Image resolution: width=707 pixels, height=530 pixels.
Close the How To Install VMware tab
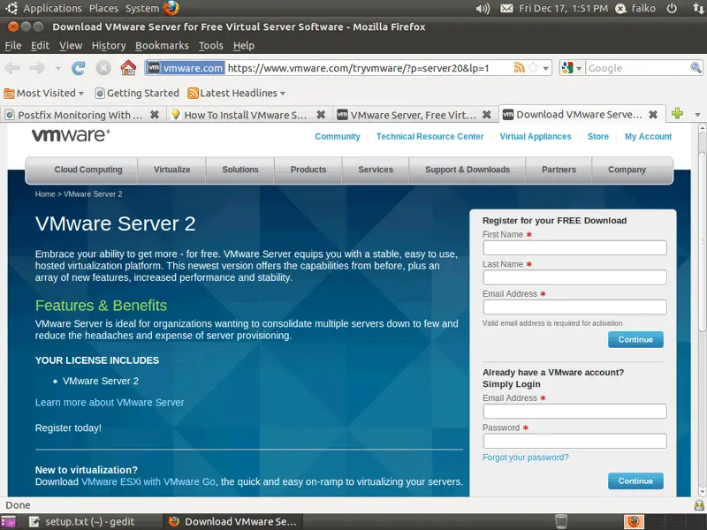[x=321, y=115]
